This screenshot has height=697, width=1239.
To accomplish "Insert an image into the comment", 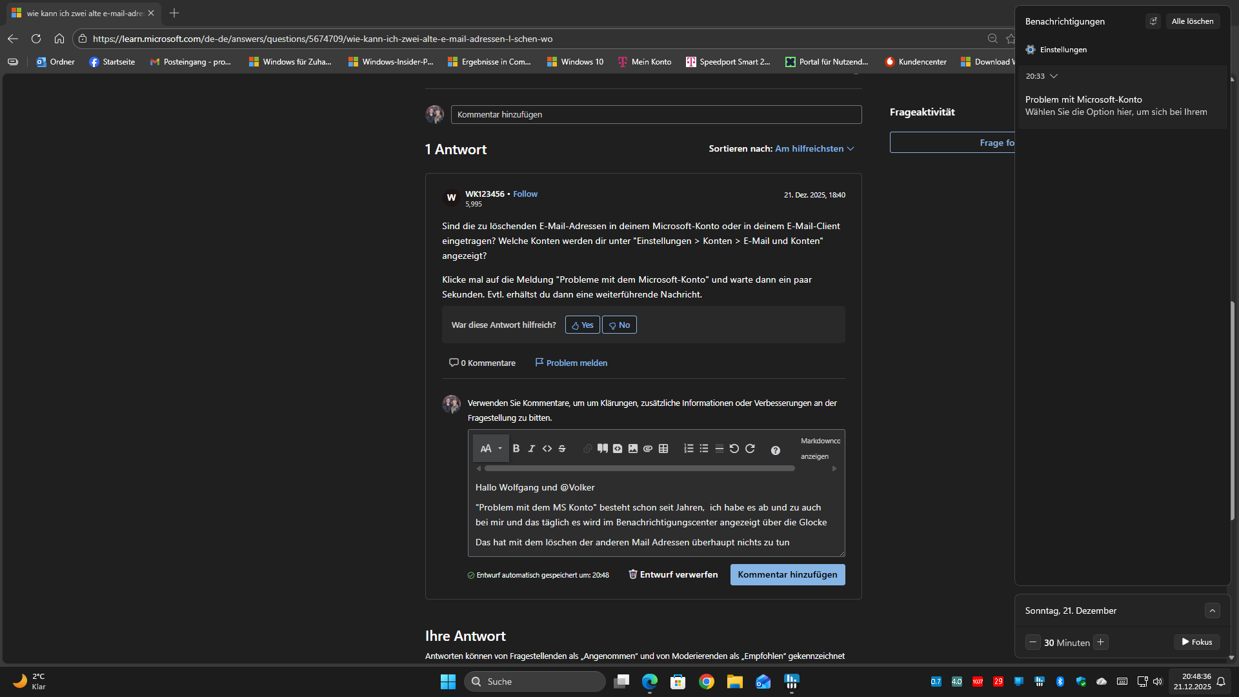I will point(633,449).
